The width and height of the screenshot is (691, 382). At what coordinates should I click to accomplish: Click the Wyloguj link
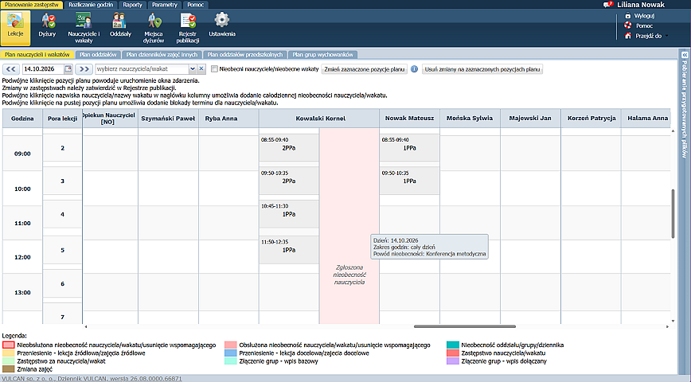pos(644,16)
